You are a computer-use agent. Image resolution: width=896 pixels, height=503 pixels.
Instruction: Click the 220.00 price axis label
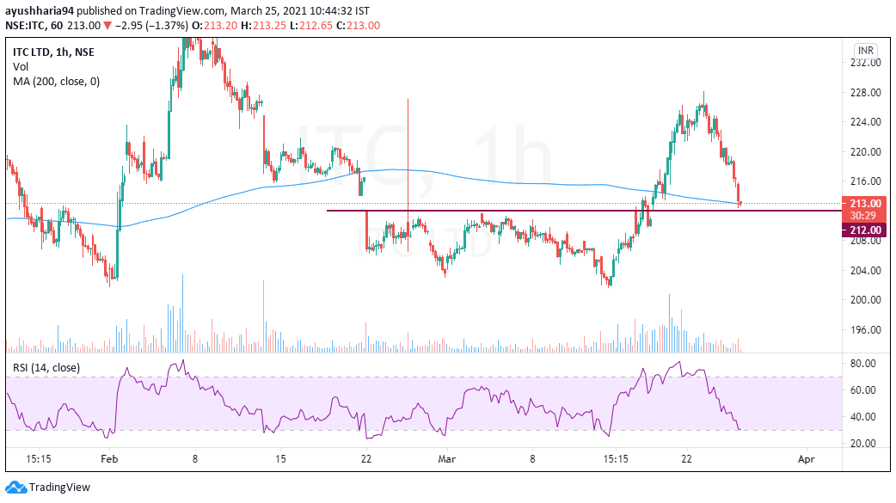click(x=865, y=151)
